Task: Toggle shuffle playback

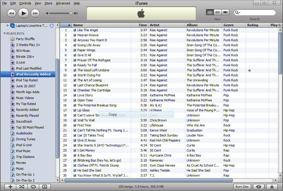Action: click(22, 187)
